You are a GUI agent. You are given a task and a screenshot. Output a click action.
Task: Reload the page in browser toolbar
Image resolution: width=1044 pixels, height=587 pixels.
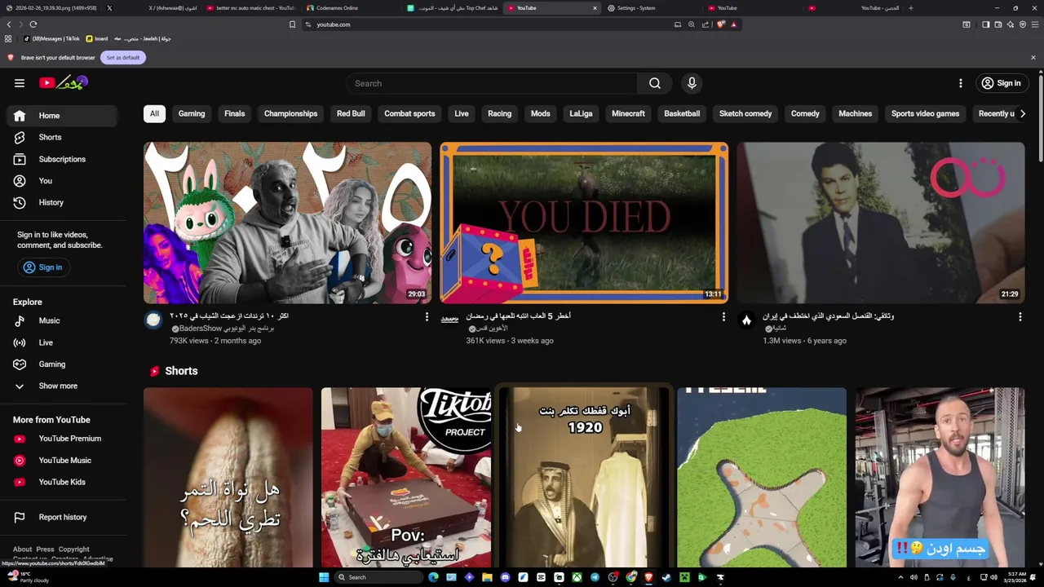(33, 24)
